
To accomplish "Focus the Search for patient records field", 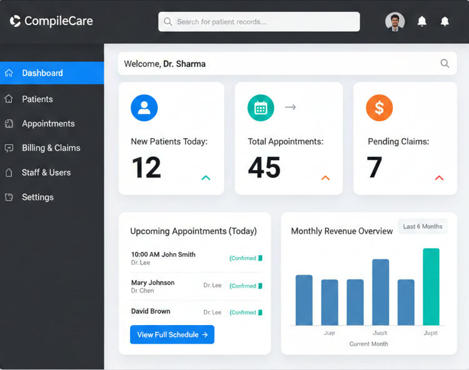I will pos(259,21).
